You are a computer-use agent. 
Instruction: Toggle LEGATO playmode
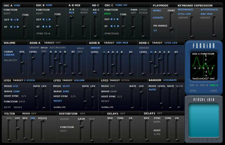pyautogui.click(x=158, y=18)
